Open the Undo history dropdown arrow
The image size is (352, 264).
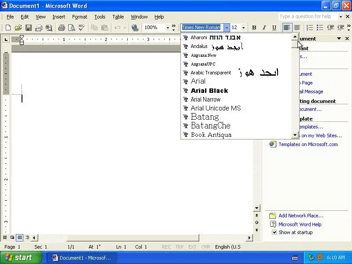pos(125,28)
